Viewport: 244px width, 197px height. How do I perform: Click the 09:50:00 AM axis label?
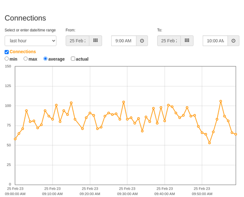[202, 191]
